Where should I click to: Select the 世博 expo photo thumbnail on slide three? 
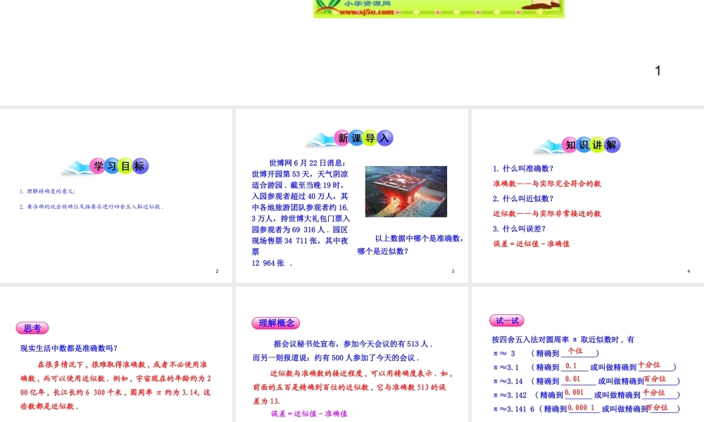(x=407, y=191)
